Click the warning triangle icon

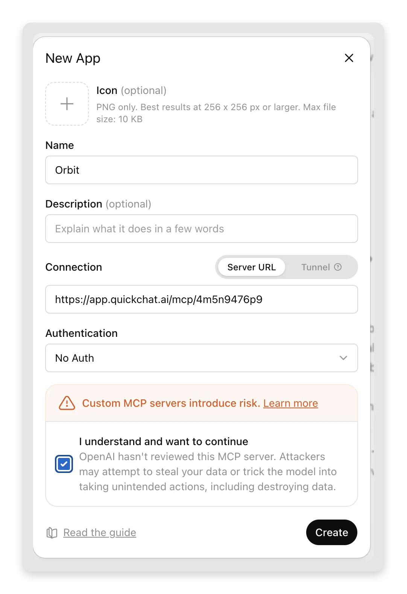click(x=67, y=403)
